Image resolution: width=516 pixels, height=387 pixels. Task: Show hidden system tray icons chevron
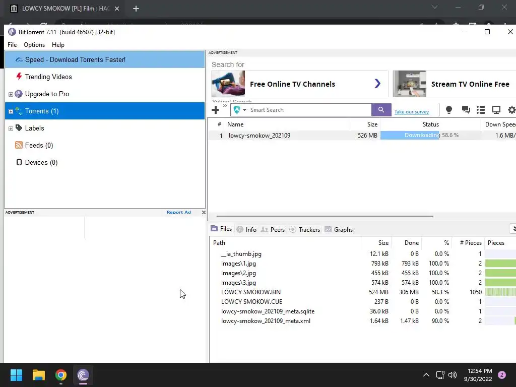click(426, 375)
